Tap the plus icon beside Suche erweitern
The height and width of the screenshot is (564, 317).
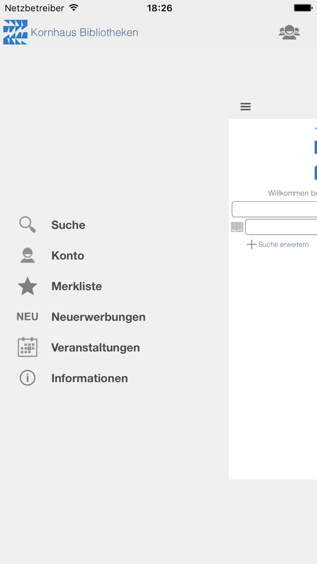tap(251, 244)
